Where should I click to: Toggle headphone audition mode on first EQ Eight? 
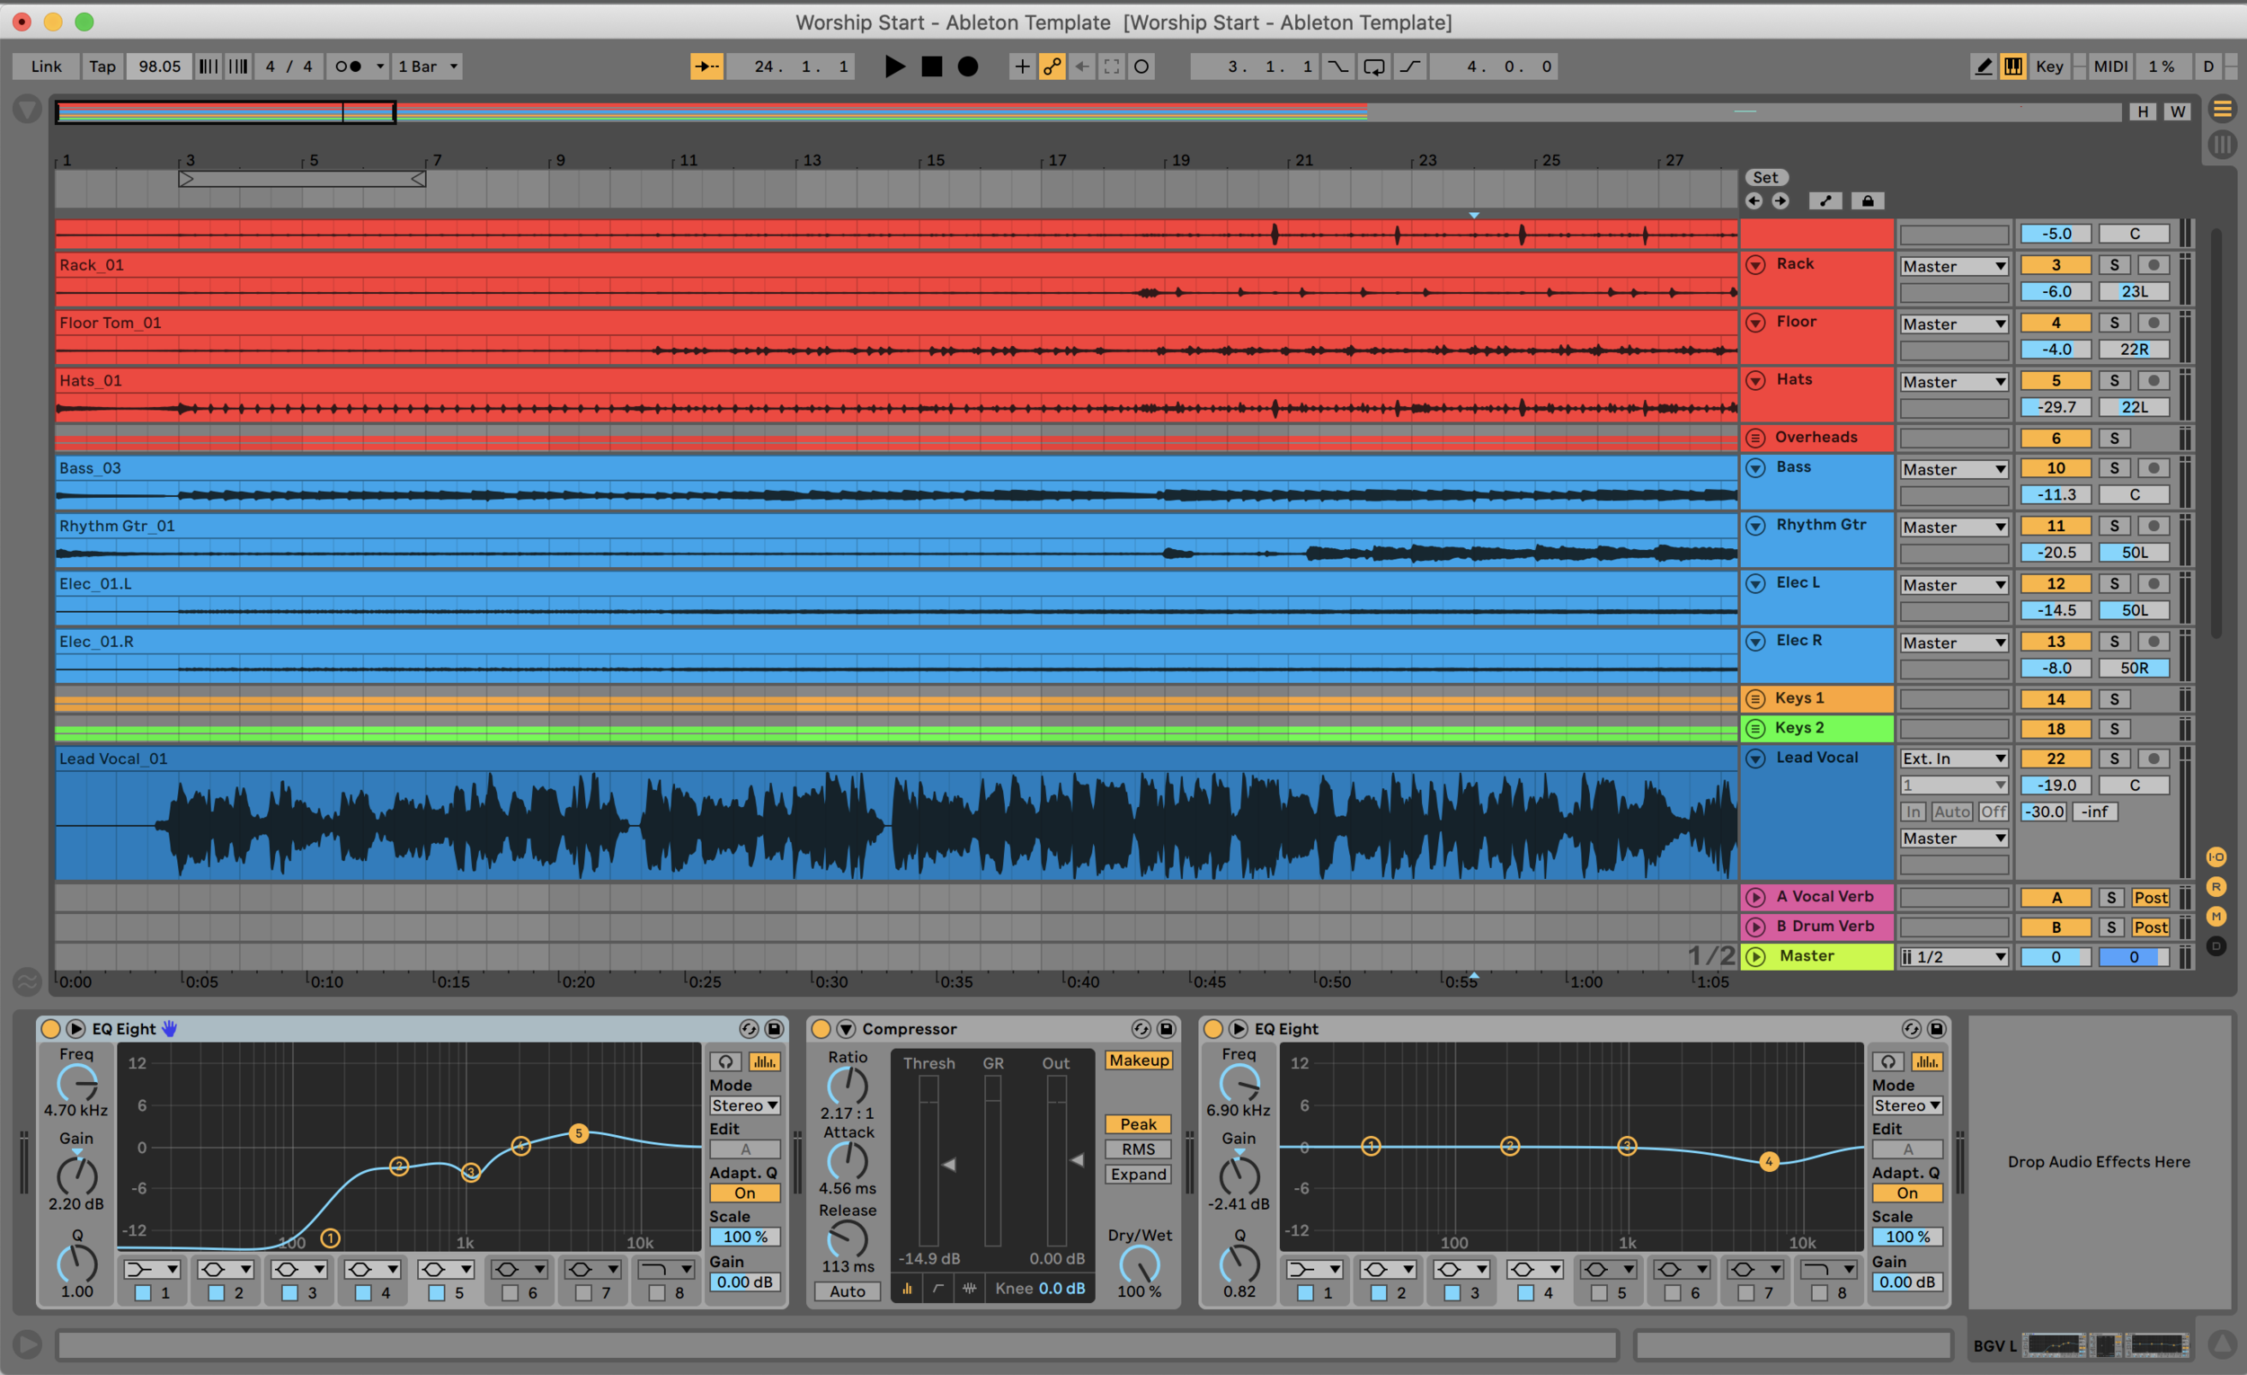(x=725, y=1061)
